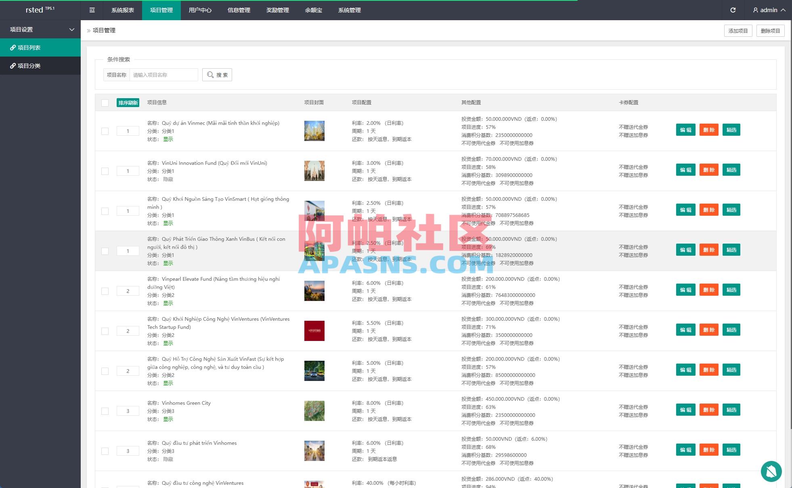Switch to the 用户中心 tab
Screen dimensions: 792x488
point(200,10)
